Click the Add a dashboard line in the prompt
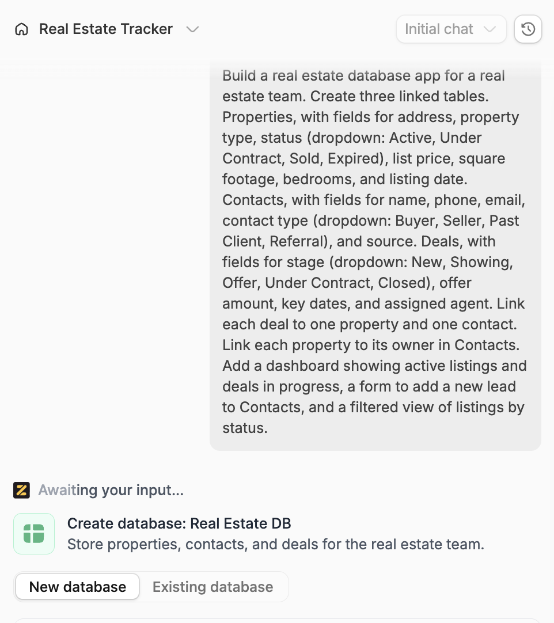The height and width of the screenshot is (623, 554). click(x=374, y=366)
